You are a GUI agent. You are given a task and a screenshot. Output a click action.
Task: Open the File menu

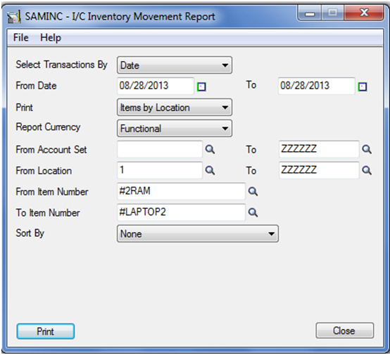point(21,38)
